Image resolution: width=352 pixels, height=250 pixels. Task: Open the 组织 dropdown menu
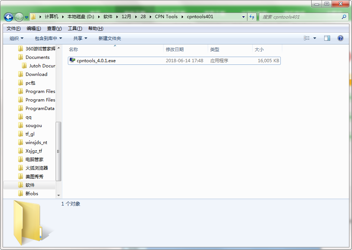coord(16,38)
